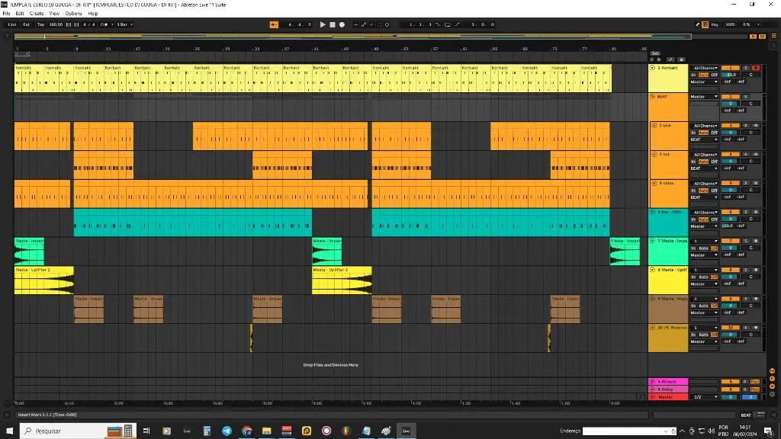
Task: Enter Key Map Mode
Action: click(715, 24)
